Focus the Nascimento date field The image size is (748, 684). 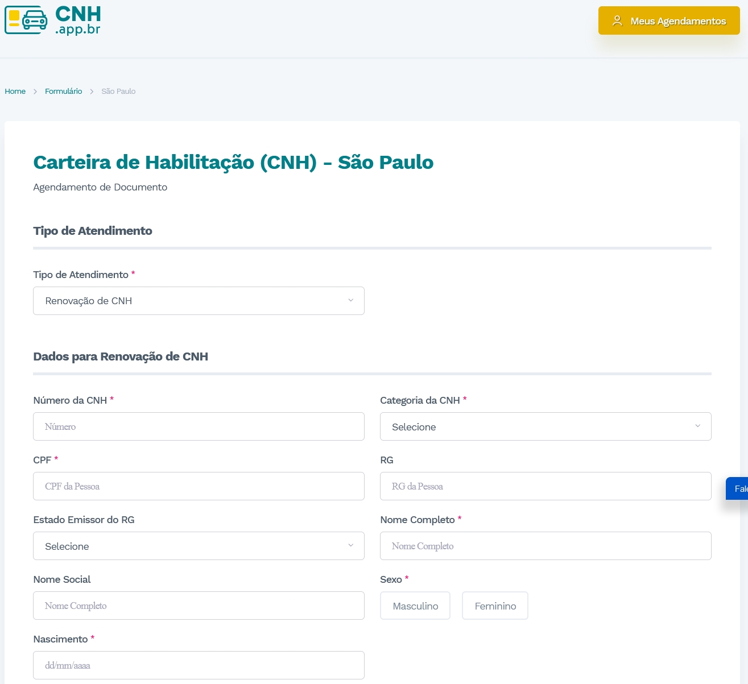pos(199,665)
